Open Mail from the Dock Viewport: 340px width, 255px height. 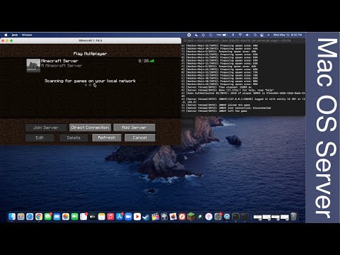[57, 217]
